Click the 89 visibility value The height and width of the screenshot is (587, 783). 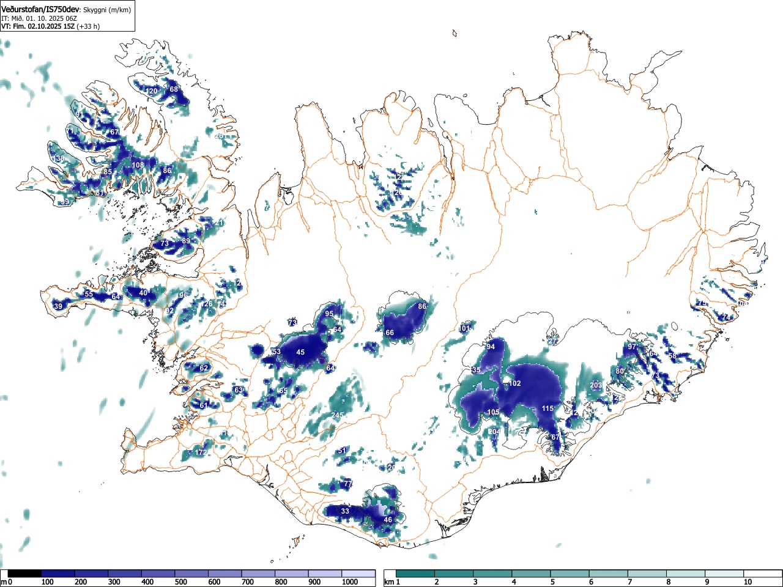186,241
